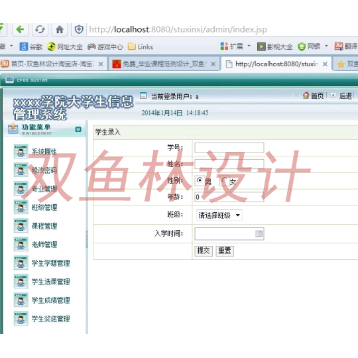Click the sidebar splitter collapse handle
Image resolution: width=358 pixels, height=358 pixels.
87,239
